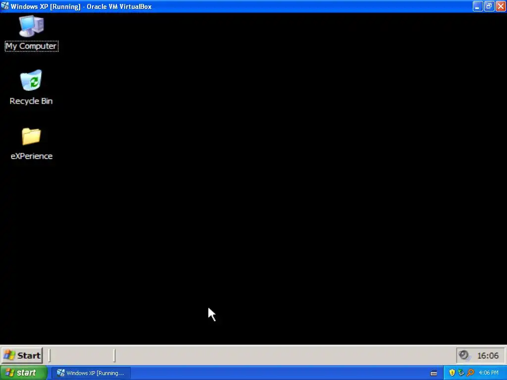Click the orange magnifier tray icon
Image resolution: width=507 pixels, height=380 pixels.
[470, 373]
